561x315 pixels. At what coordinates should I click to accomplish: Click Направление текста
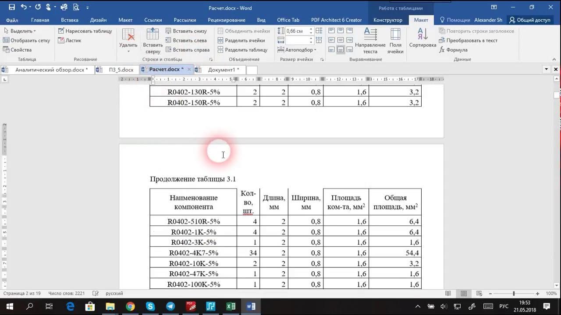point(370,41)
